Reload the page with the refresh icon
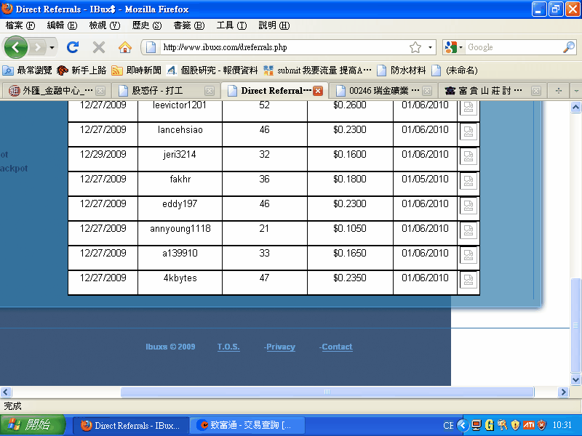Viewport: 582px width, 436px height. click(x=73, y=47)
